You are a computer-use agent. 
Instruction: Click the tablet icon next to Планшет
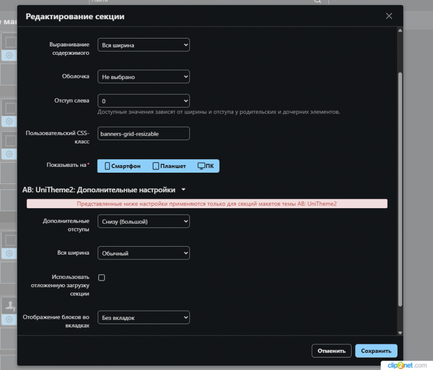[156, 166]
